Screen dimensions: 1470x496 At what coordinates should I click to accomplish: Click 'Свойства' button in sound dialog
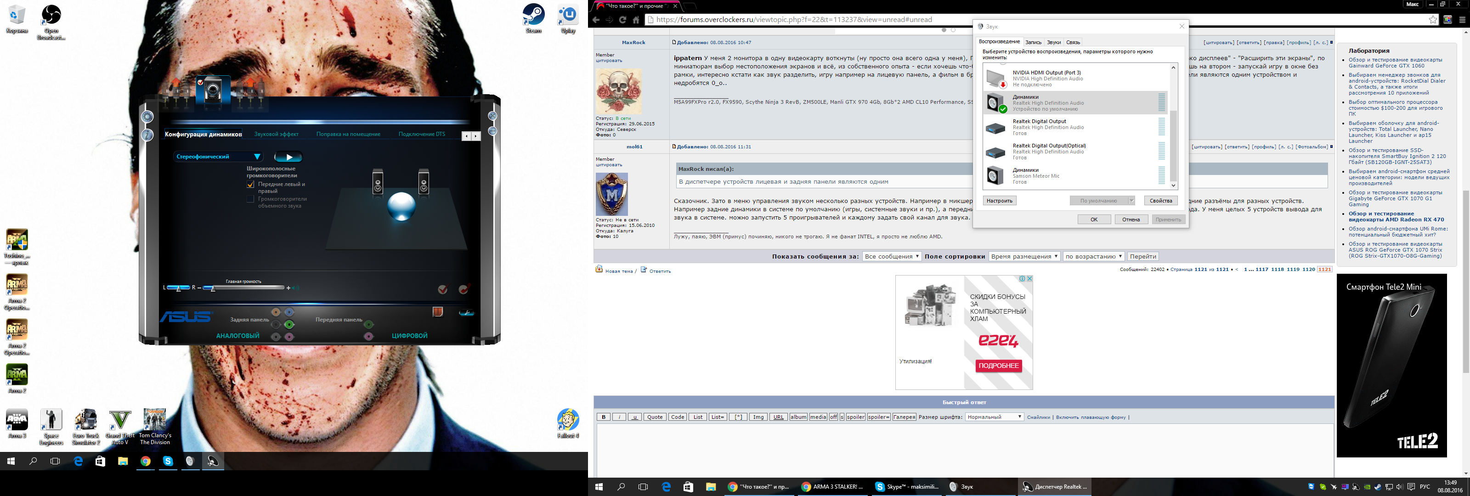(1160, 200)
